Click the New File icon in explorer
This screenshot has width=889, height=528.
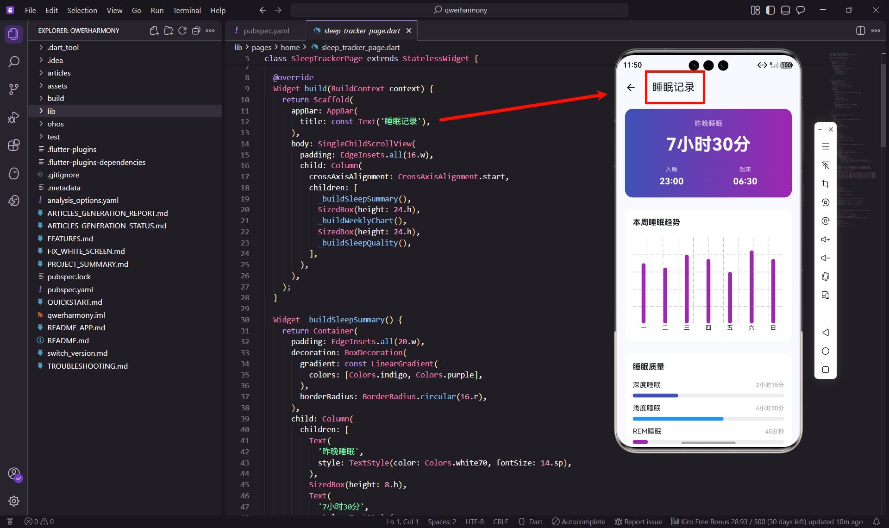pyautogui.click(x=154, y=31)
